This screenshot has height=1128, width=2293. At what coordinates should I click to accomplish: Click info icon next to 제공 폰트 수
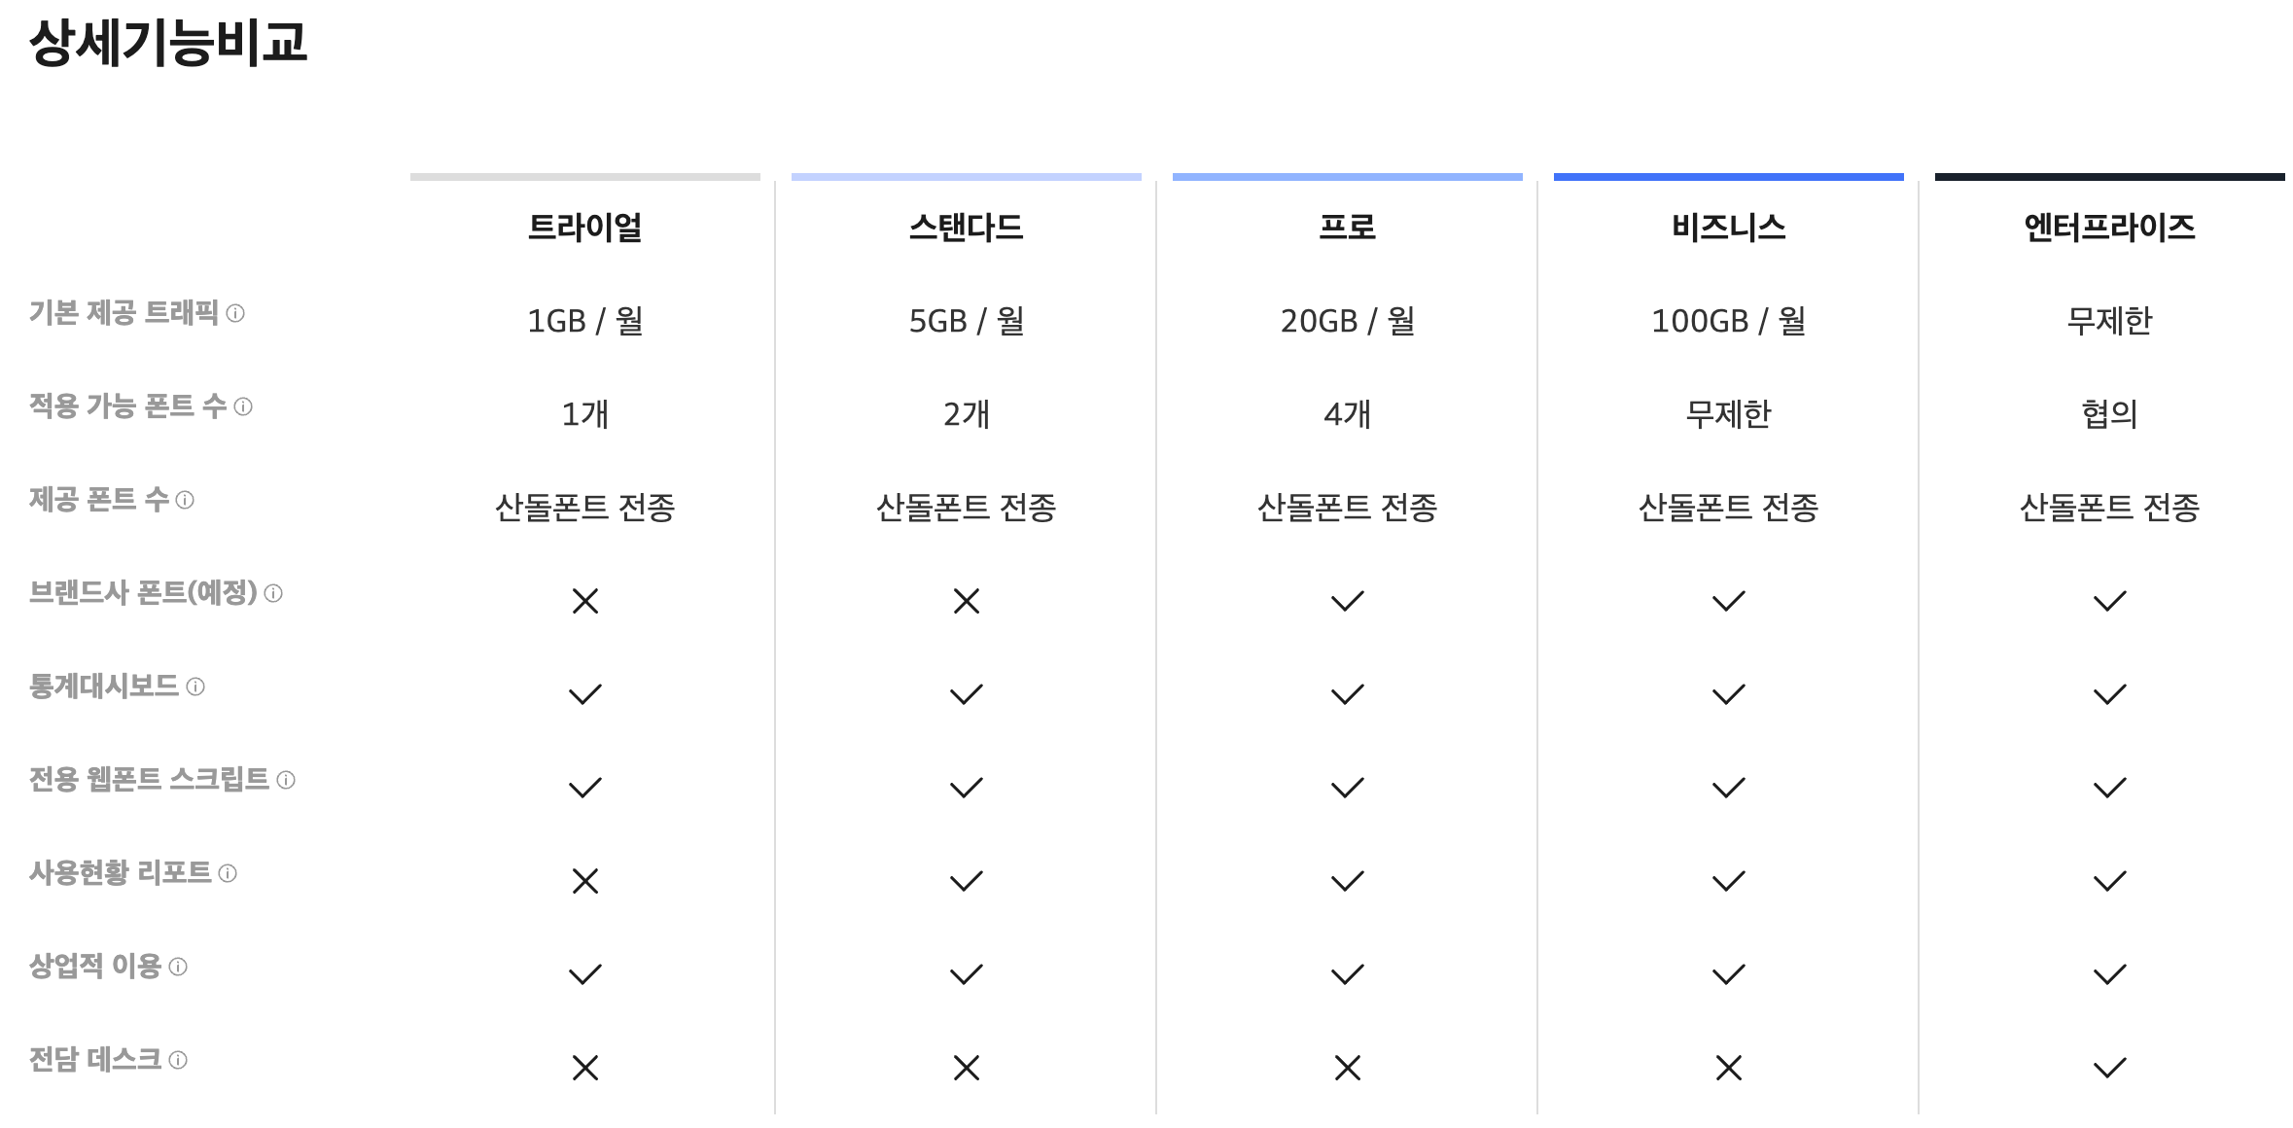[x=185, y=500]
